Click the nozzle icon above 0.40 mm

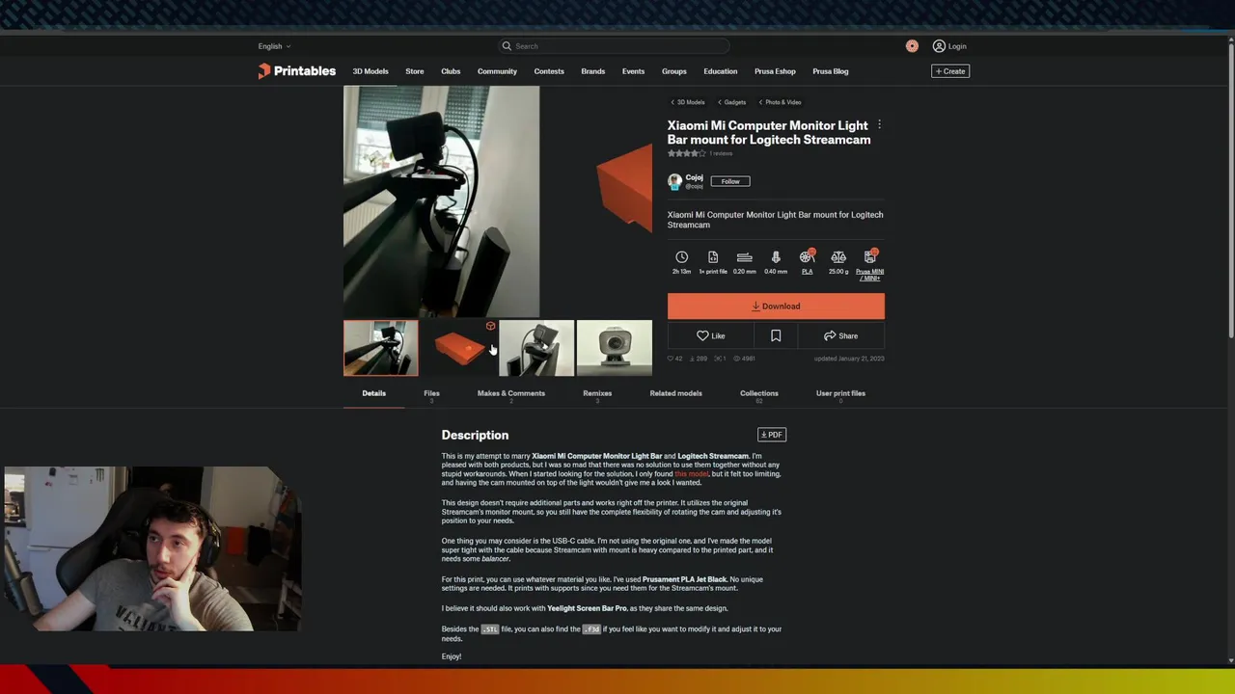click(x=776, y=257)
